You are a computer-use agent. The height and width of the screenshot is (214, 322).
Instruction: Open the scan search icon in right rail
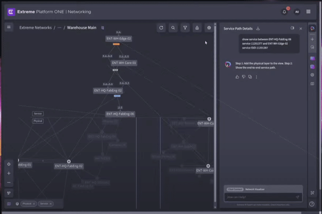[x=312, y=193]
